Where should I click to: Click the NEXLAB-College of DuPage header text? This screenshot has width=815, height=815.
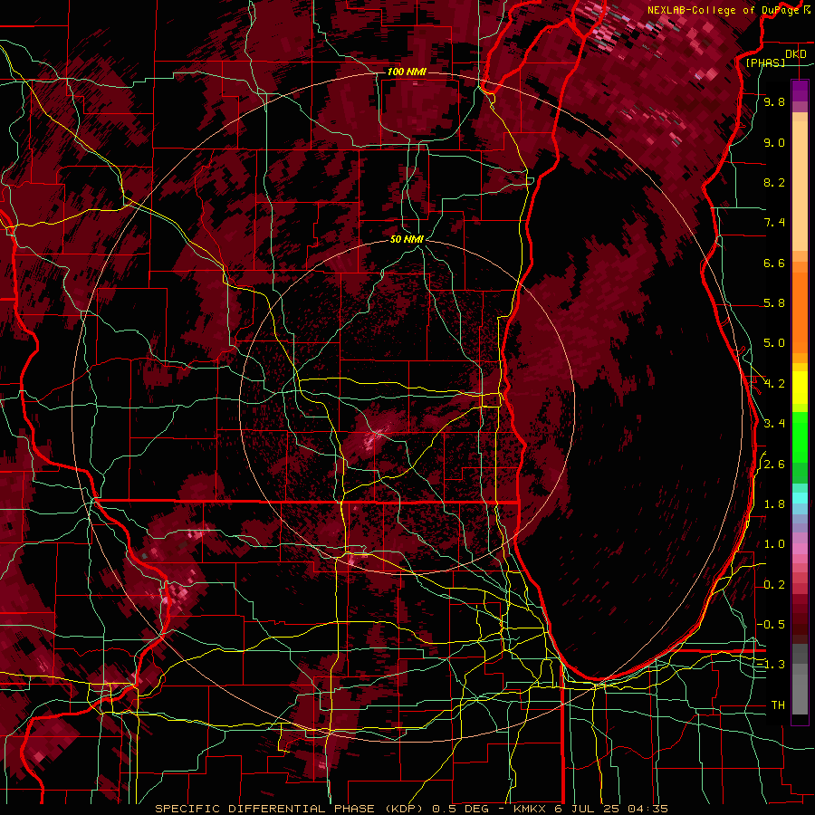point(724,10)
